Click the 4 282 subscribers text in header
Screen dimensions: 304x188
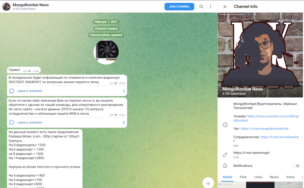(x=24, y=9)
